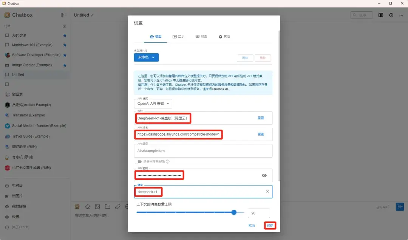Switch to the 显示 (Display) settings tab
Image resolution: width=408 pixels, height=240 pixels.
coord(178,36)
